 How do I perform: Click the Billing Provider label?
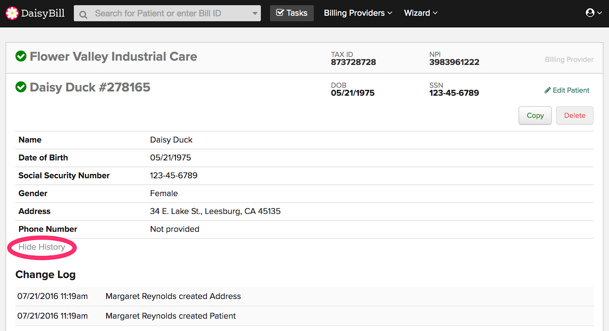pyautogui.click(x=569, y=59)
